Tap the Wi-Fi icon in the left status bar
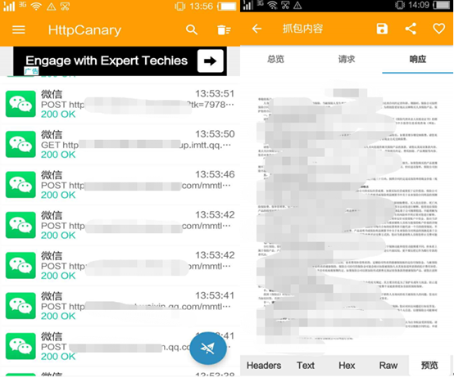This screenshot has width=454, height=378. (36, 6)
